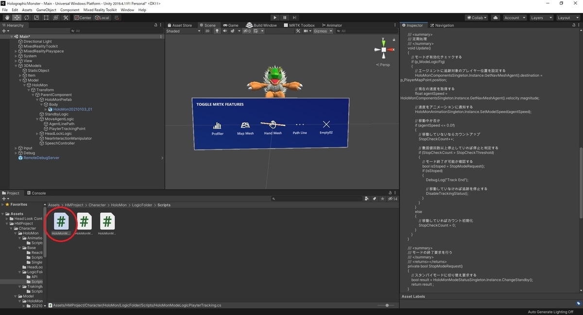This screenshot has height=315, width=583.
Task: Lock the Inspector panel
Action: [x=573, y=25]
